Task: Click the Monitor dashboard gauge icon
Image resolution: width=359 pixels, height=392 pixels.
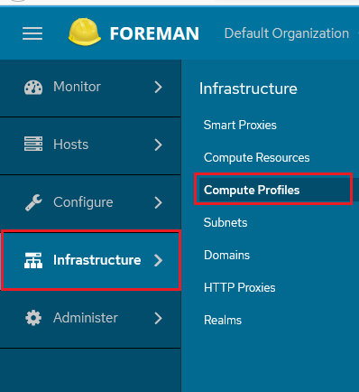Action: point(33,88)
